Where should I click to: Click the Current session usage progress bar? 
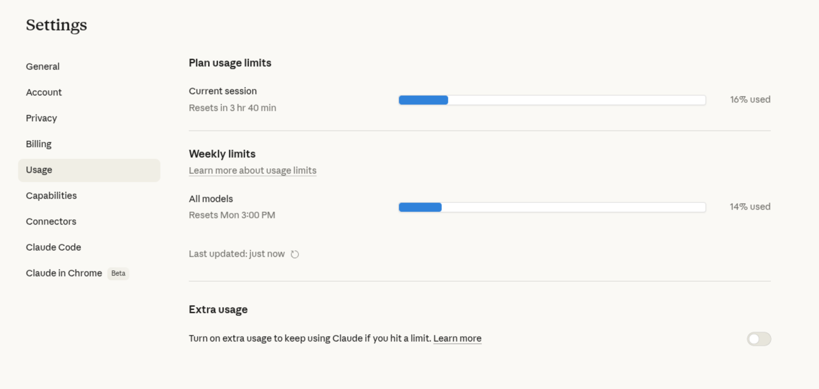click(552, 100)
